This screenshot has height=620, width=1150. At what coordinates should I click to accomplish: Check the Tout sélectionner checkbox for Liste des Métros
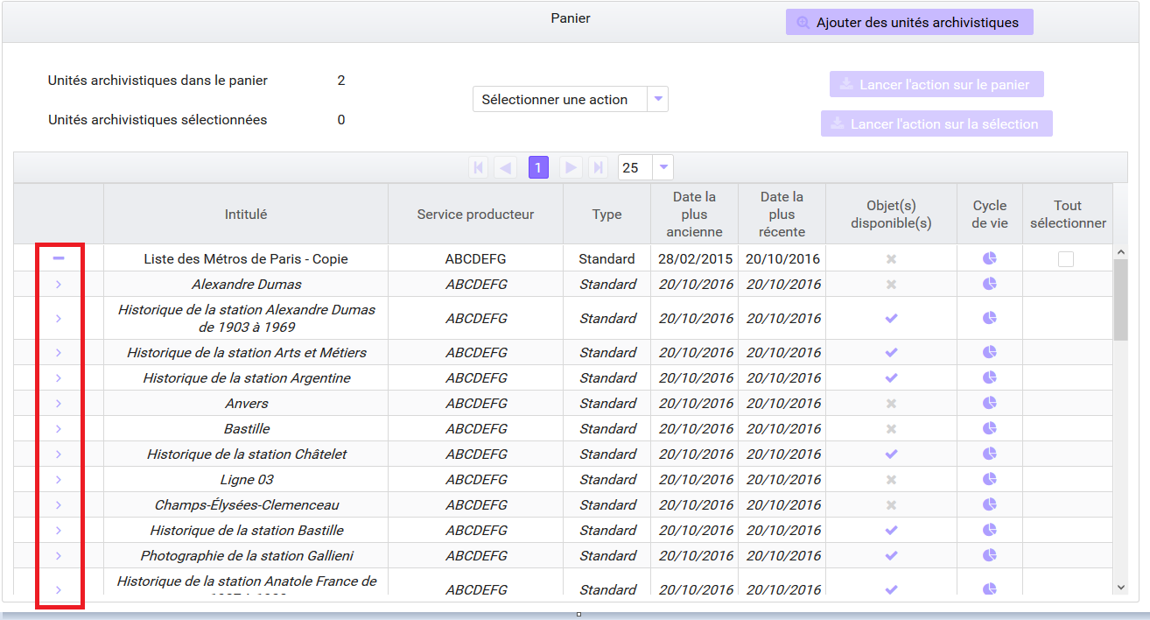(1066, 258)
